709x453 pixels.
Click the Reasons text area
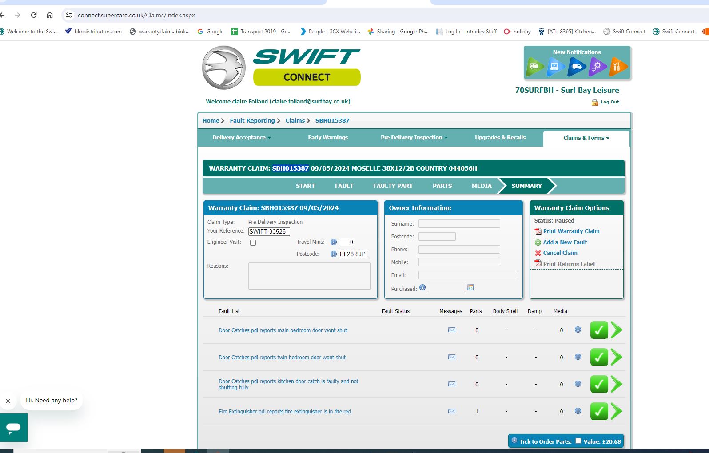click(309, 276)
